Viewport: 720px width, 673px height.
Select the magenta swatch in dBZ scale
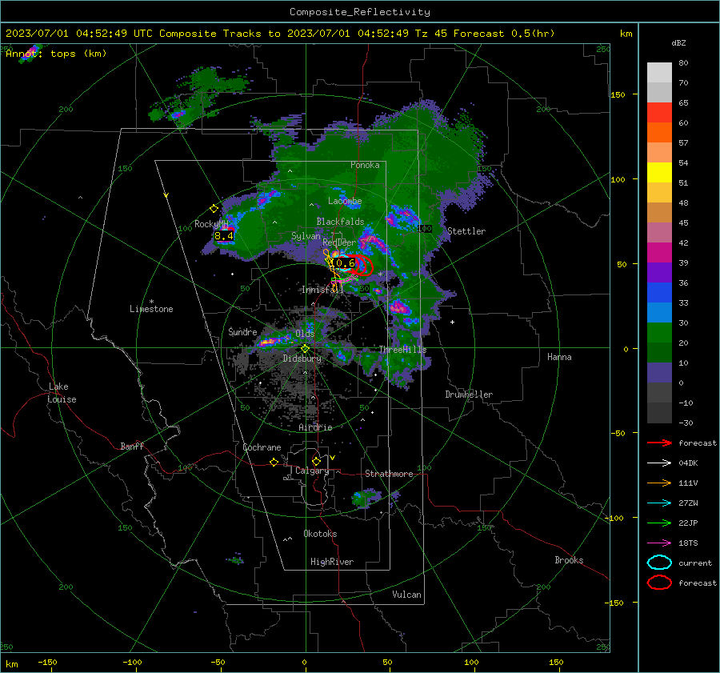click(659, 253)
